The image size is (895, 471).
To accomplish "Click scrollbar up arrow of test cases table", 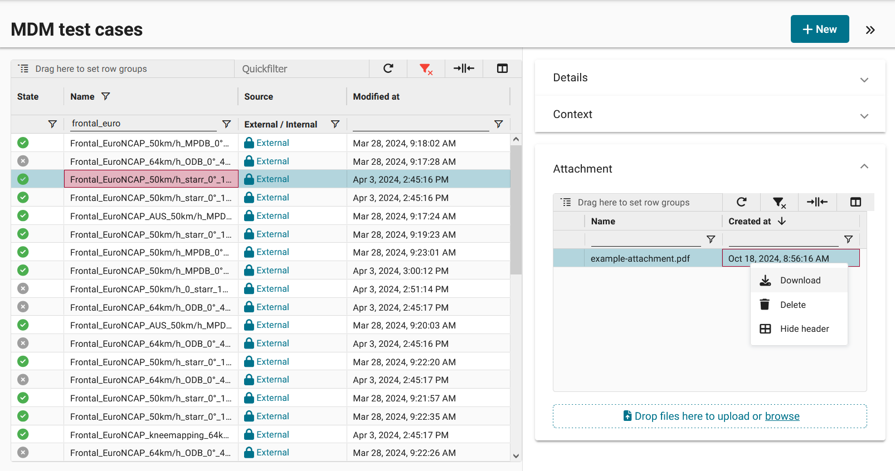I will pos(516,139).
